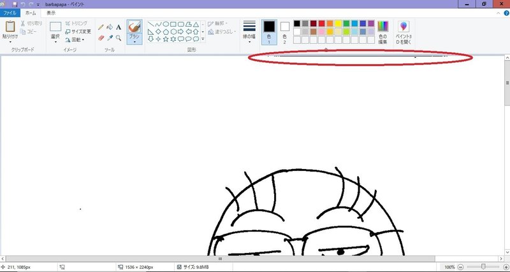Select the Text tool (A icon)

(119, 27)
